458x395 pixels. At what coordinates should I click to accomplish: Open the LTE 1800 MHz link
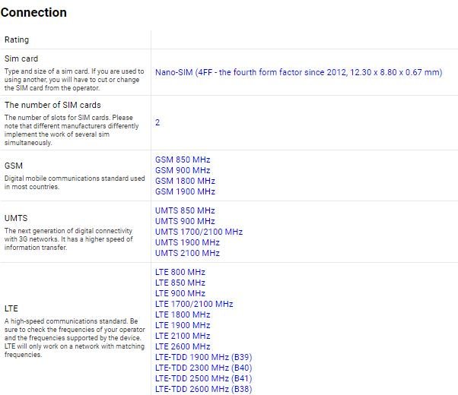tap(183, 315)
